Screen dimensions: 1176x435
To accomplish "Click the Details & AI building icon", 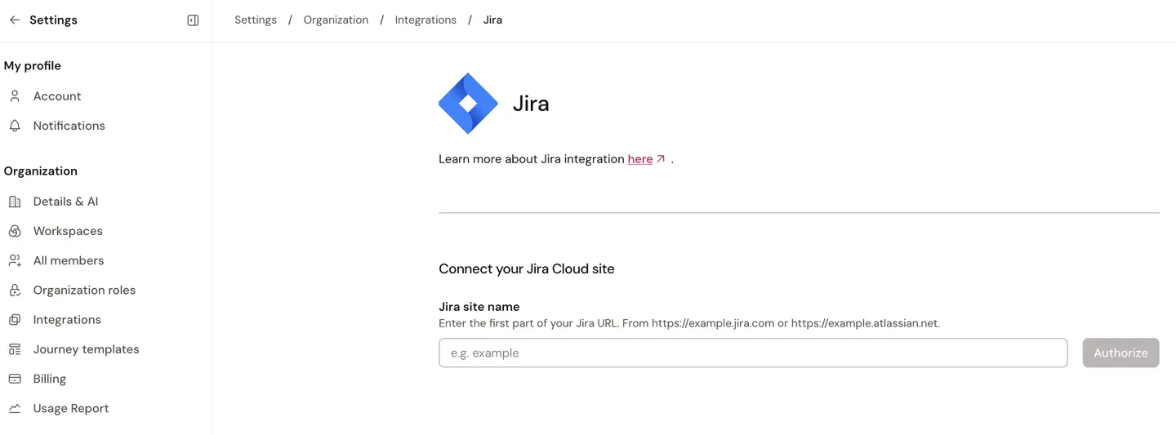I will tap(15, 202).
